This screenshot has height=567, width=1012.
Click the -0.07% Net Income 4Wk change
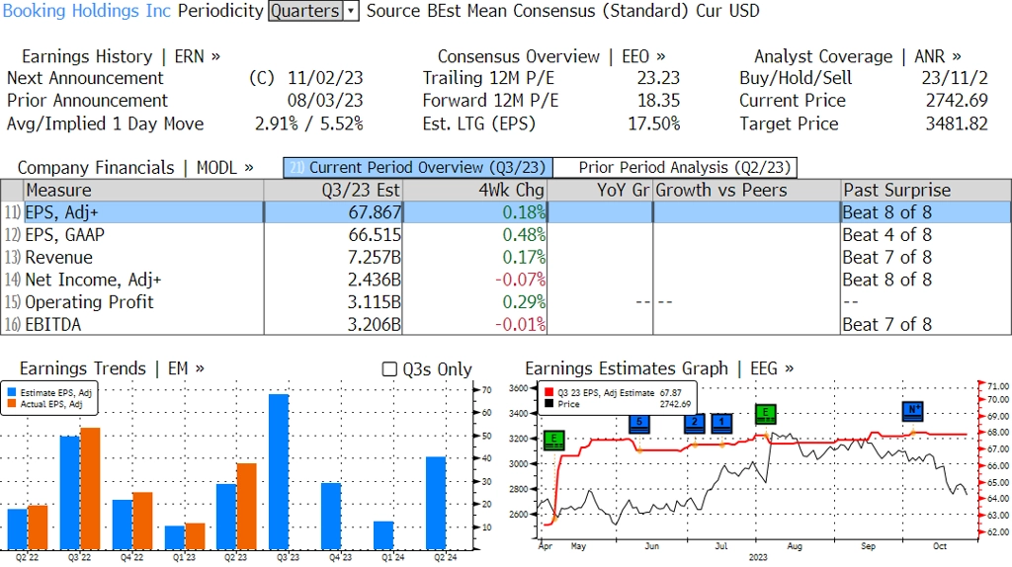520,280
